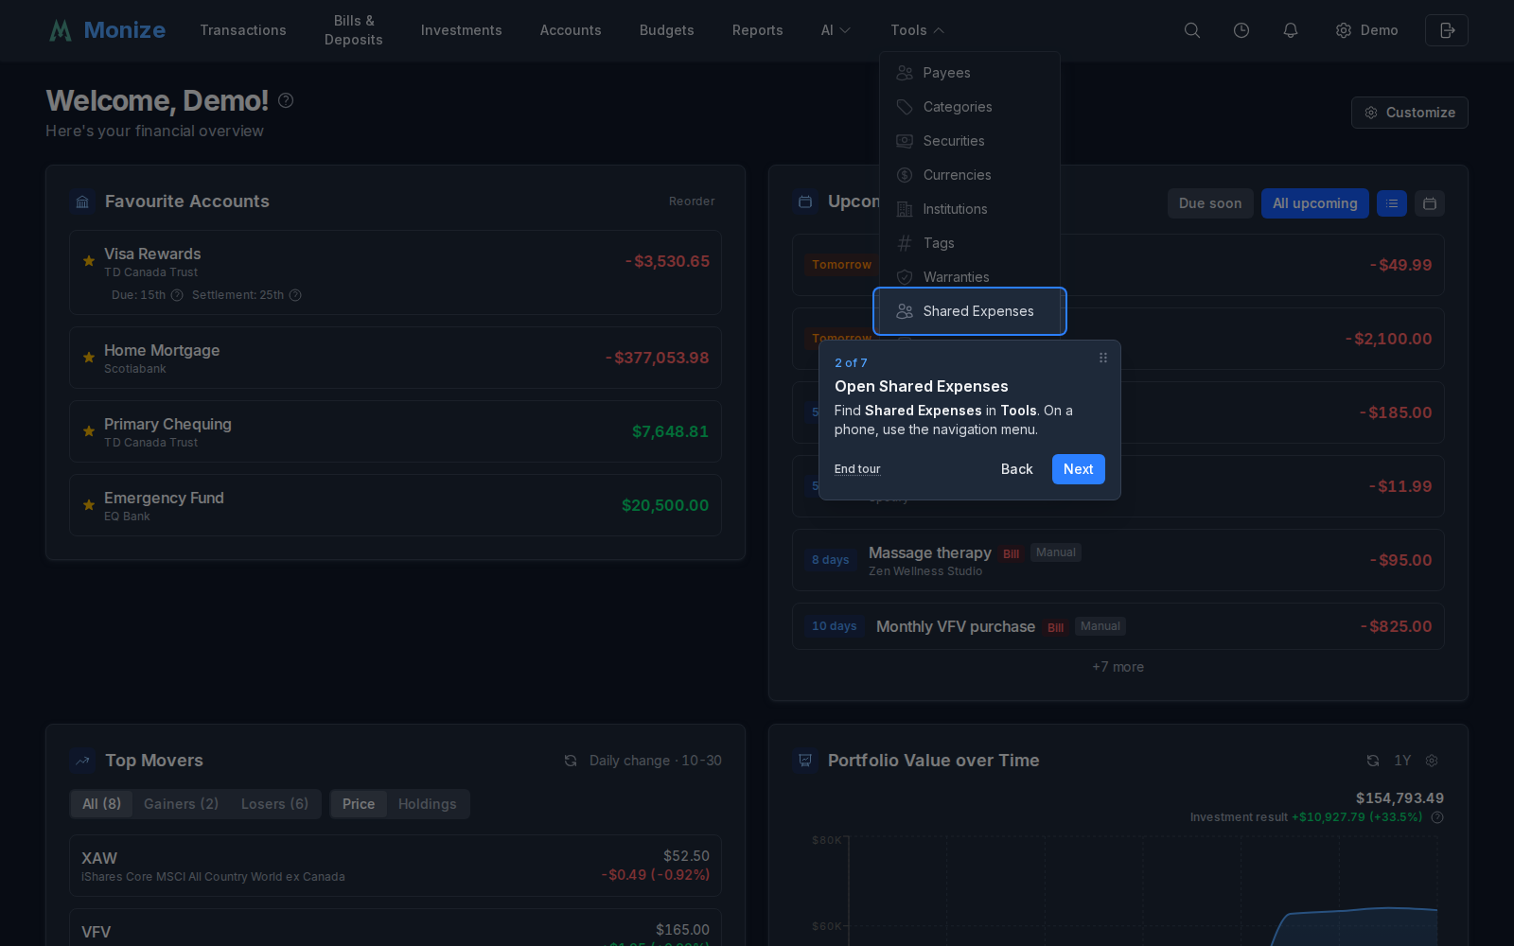
Task: Click the Monize logo
Action: coord(107,30)
